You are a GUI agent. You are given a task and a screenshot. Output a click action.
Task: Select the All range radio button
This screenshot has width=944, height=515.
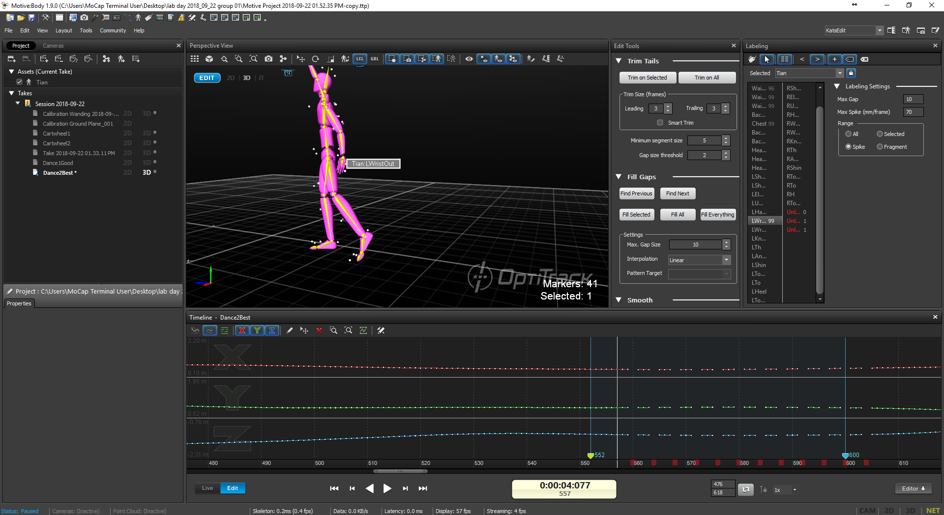[848, 134]
